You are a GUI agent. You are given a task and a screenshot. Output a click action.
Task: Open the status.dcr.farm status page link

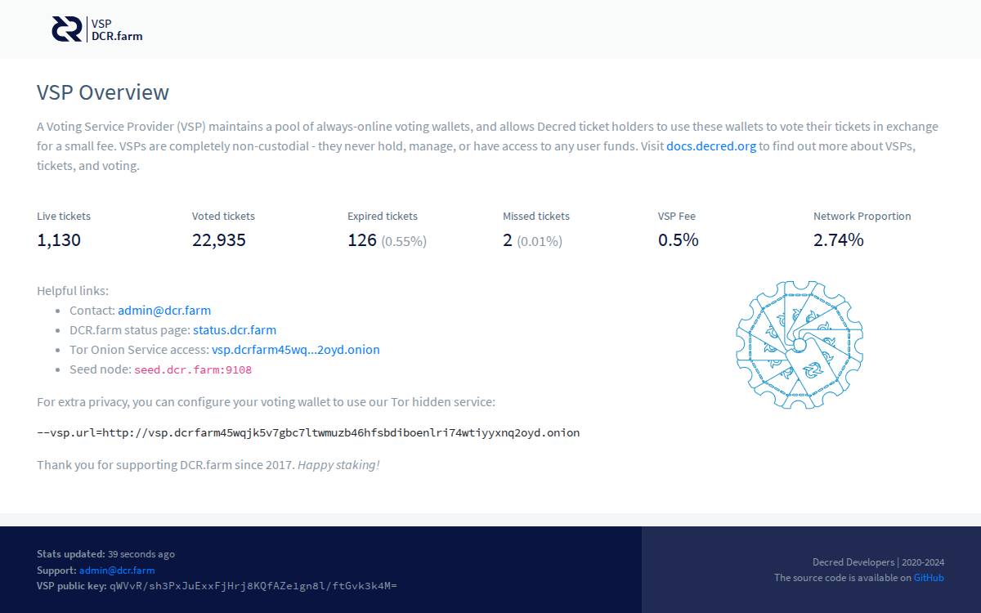coord(235,330)
